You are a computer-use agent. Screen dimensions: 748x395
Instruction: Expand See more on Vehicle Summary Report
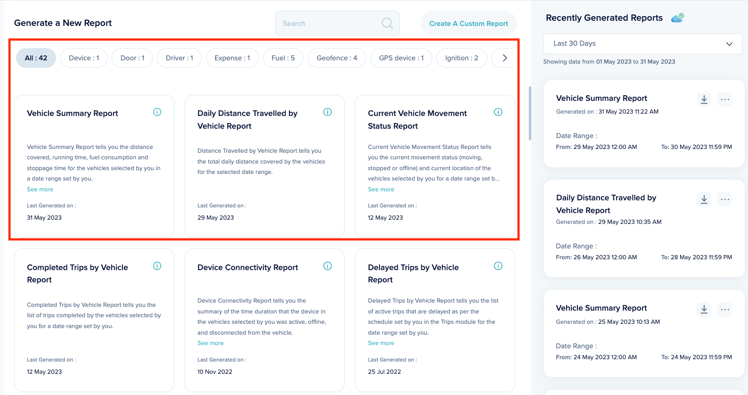[40, 189]
